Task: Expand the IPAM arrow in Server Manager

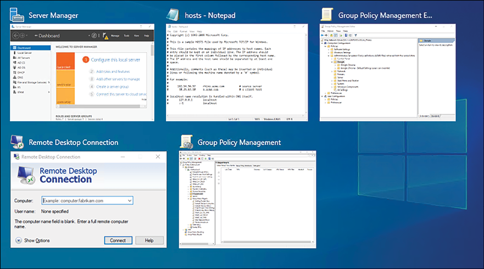Action: click(x=49, y=92)
